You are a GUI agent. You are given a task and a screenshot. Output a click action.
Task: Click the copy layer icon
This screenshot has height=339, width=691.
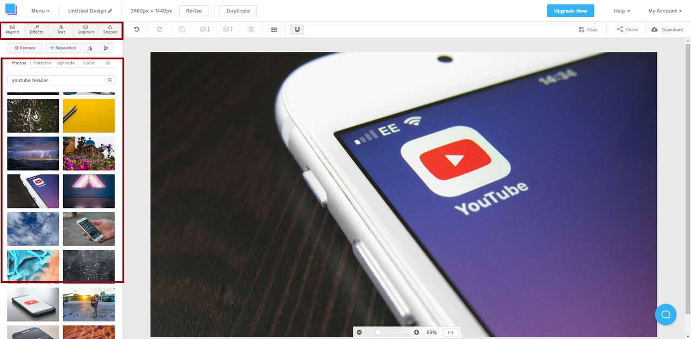(x=182, y=29)
